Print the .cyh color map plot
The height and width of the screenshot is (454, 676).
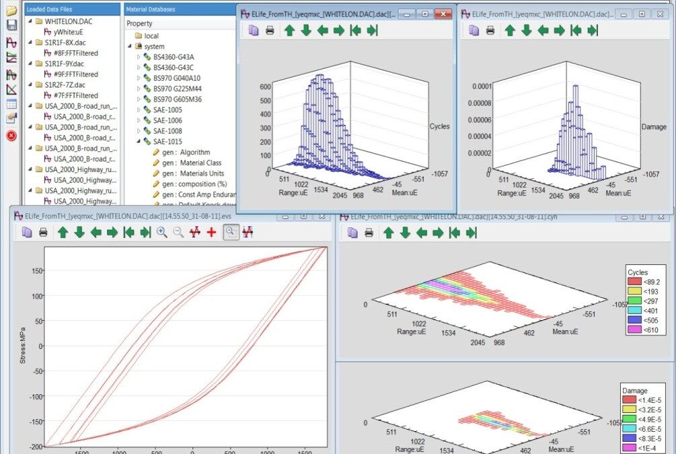pos(369,233)
